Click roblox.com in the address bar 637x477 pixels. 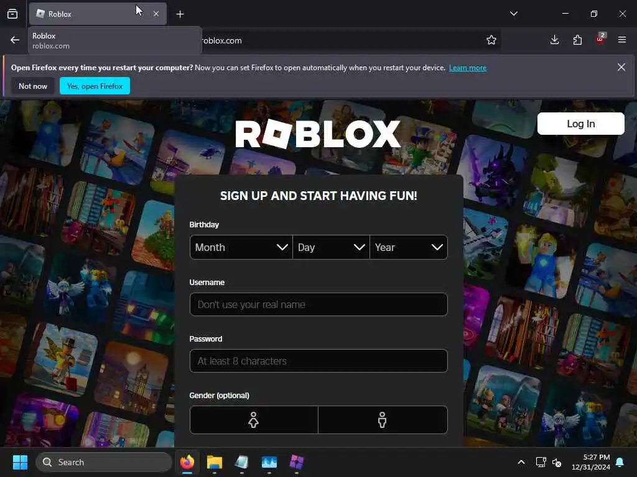point(221,40)
